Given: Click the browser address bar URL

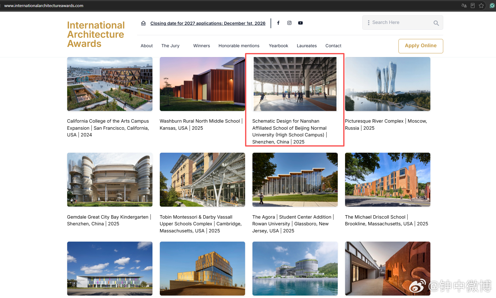Looking at the screenshot, I should pos(44,6).
